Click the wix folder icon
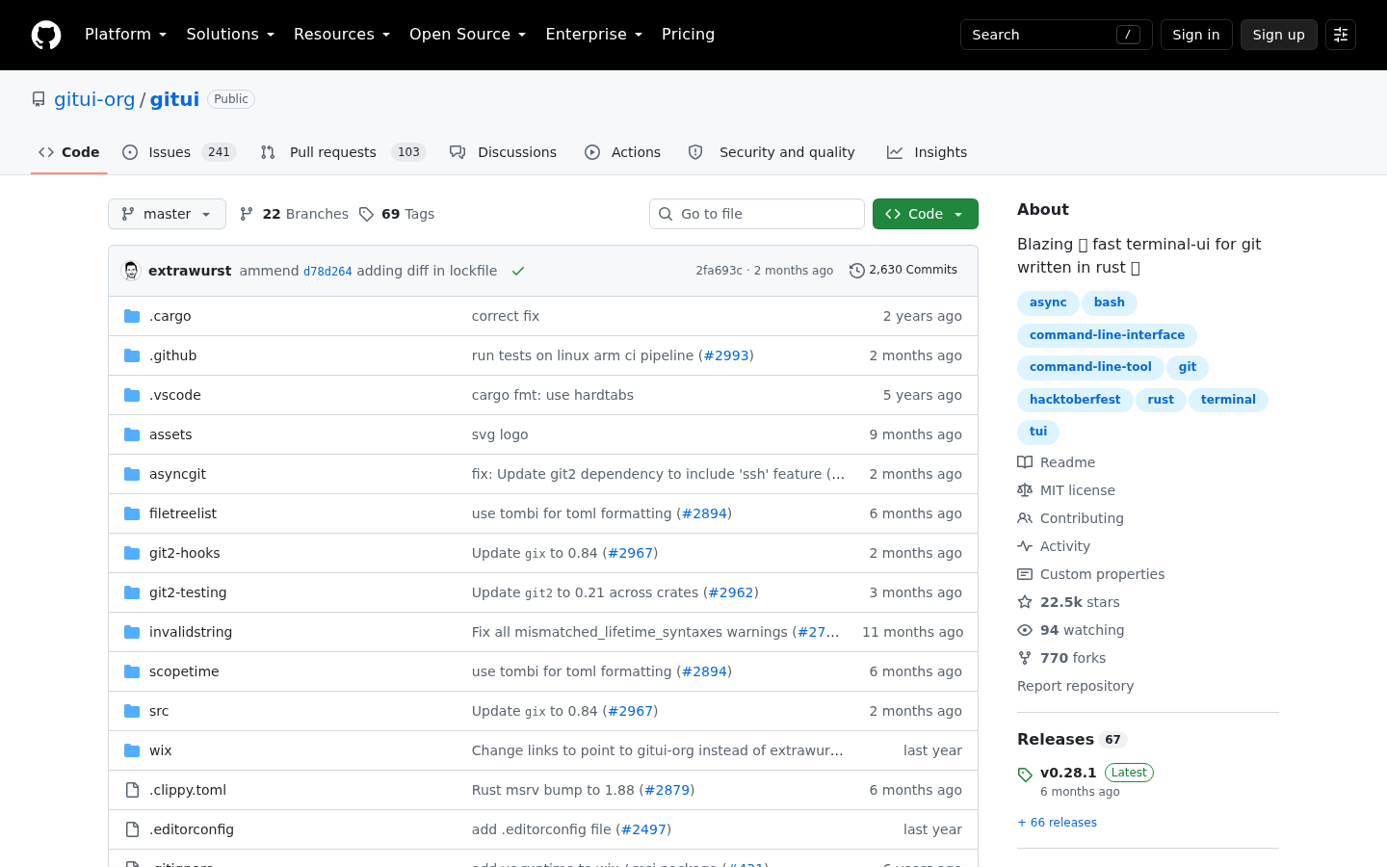 pos(132,750)
